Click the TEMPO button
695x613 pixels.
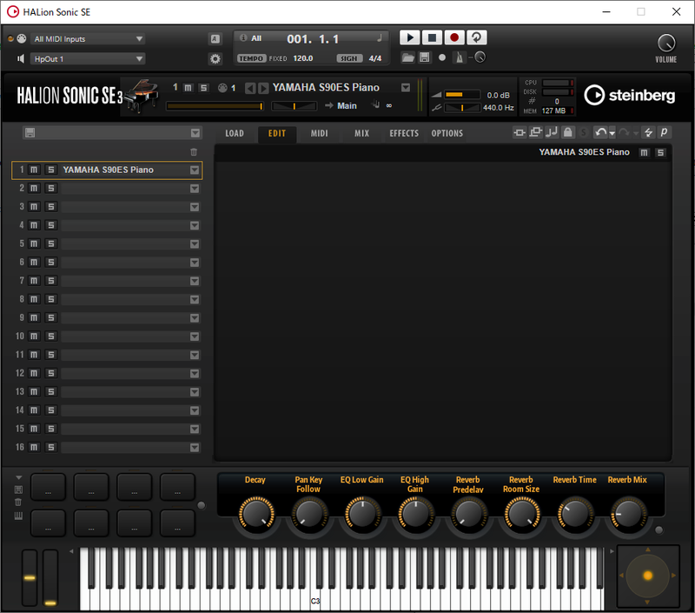pyautogui.click(x=251, y=58)
